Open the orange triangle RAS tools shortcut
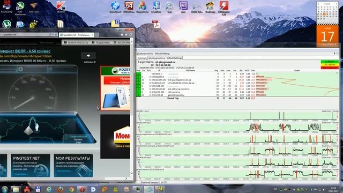 [34, 6]
